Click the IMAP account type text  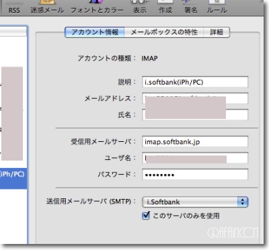pyautogui.click(x=149, y=58)
